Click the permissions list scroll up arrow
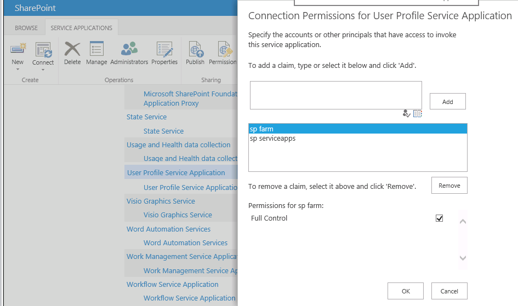This screenshot has width=518, height=306. [x=463, y=222]
